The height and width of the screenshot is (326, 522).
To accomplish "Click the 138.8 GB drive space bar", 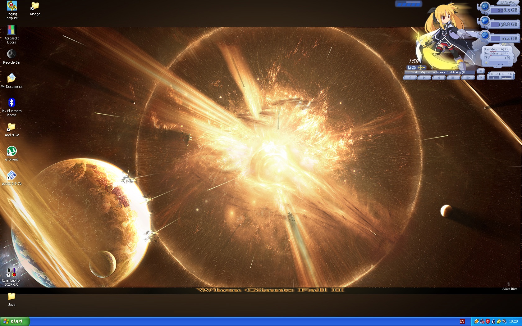I will coord(504,24).
